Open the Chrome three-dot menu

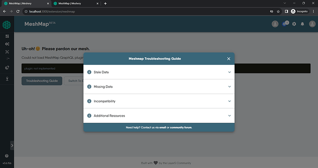[x=313, y=11]
